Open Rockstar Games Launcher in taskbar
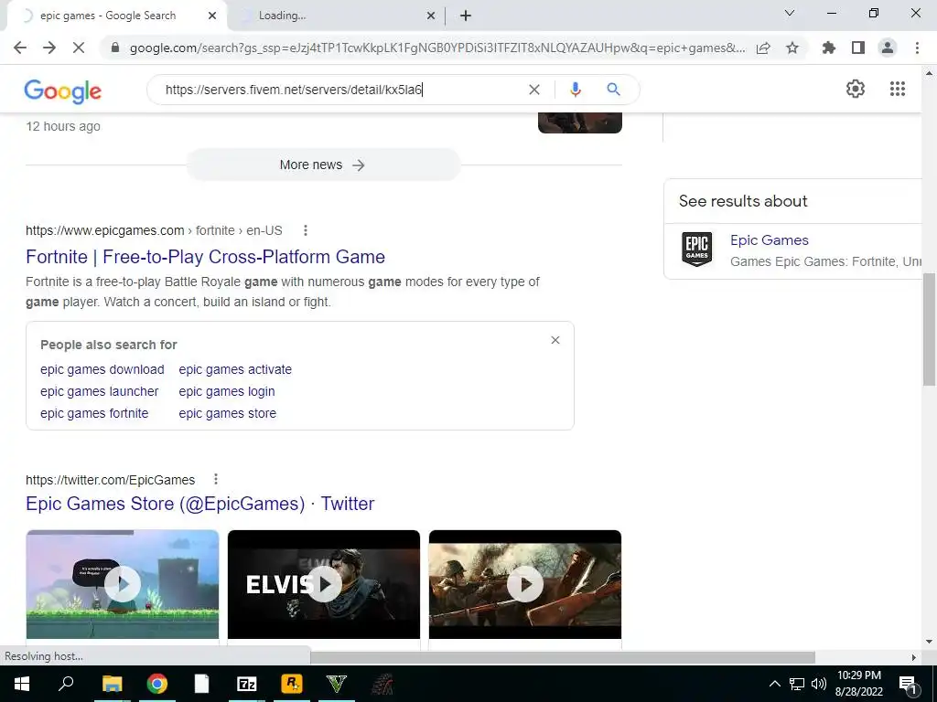The height and width of the screenshot is (702, 937). pyautogui.click(x=292, y=684)
